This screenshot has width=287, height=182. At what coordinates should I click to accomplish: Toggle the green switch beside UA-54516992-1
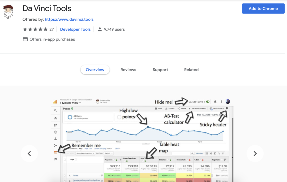point(208,102)
